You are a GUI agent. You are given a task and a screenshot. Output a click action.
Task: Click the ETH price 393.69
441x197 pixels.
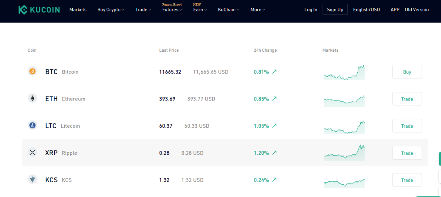click(167, 99)
